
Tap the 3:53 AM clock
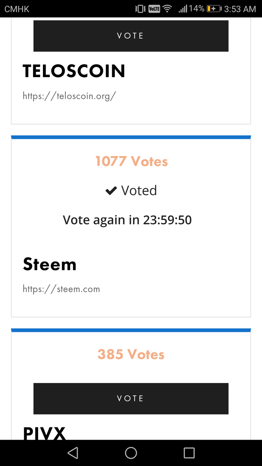(240, 9)
